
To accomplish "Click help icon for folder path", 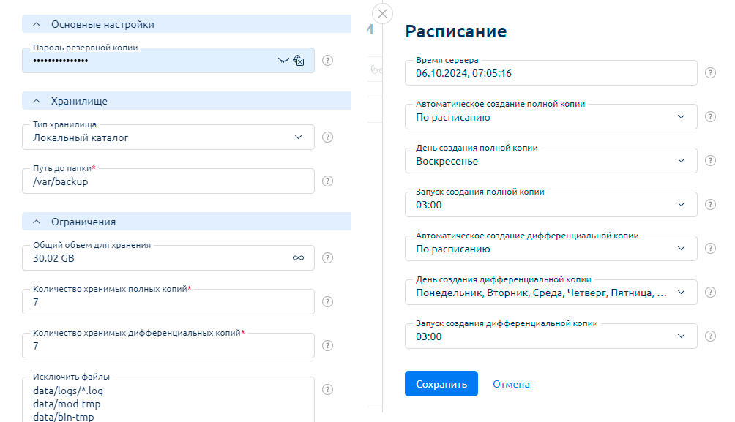I will coord(328,181).
